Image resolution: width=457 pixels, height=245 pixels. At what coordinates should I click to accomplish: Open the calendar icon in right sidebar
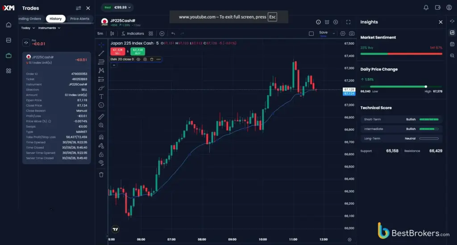click(452, 44)
